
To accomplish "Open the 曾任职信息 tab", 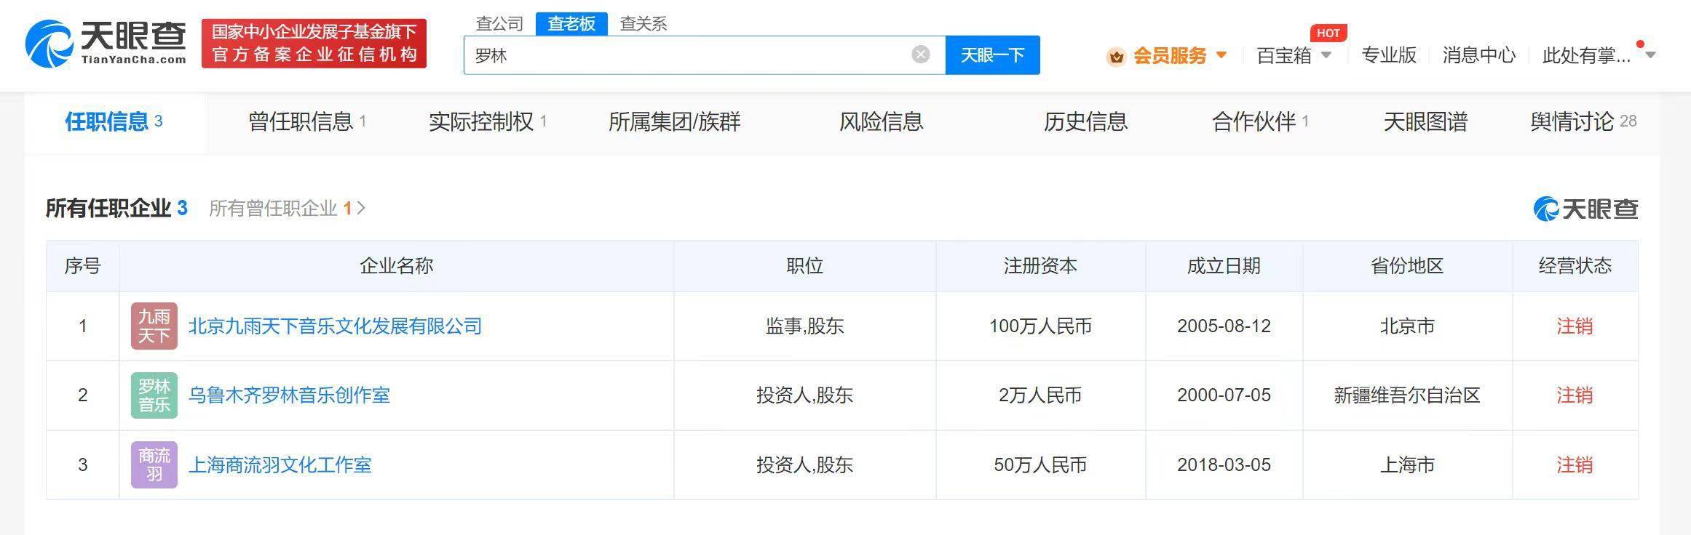I will click(x=306, y=121).
